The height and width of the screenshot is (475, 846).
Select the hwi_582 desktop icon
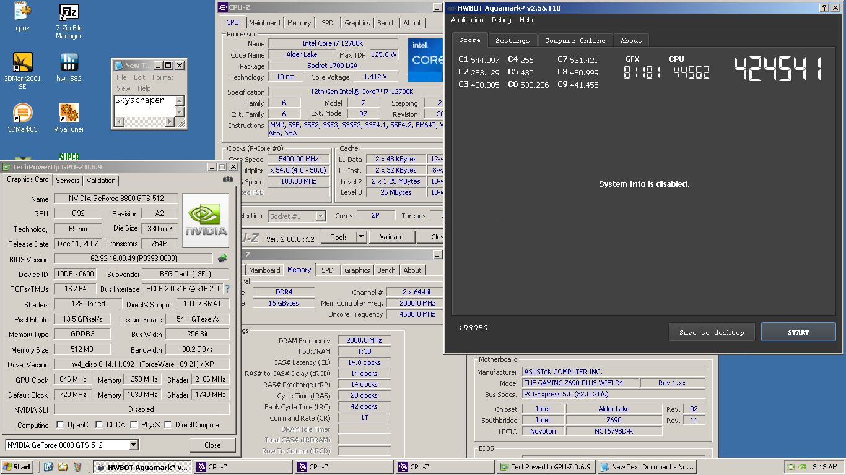69,67
